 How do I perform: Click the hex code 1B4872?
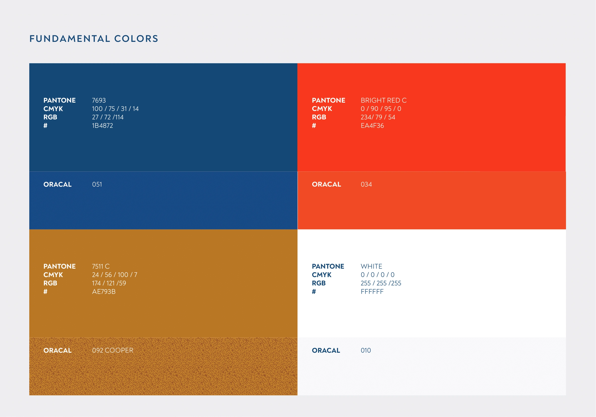[103, 126]
